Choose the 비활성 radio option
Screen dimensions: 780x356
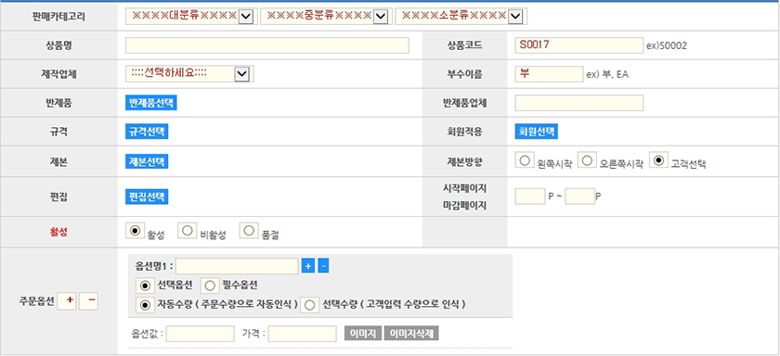click(x=187, y=231)
